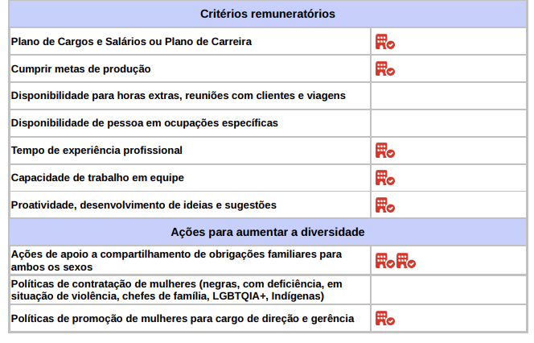Click the empty cell beside Disponibilidade para horas extras

click(x=448, y=96)
